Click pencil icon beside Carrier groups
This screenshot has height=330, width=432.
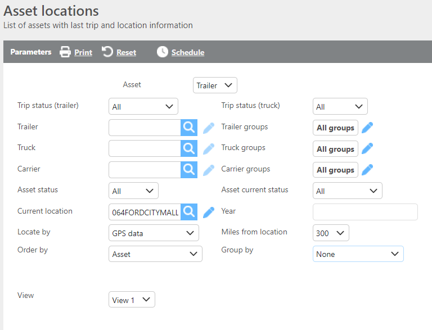coord(367,170)
